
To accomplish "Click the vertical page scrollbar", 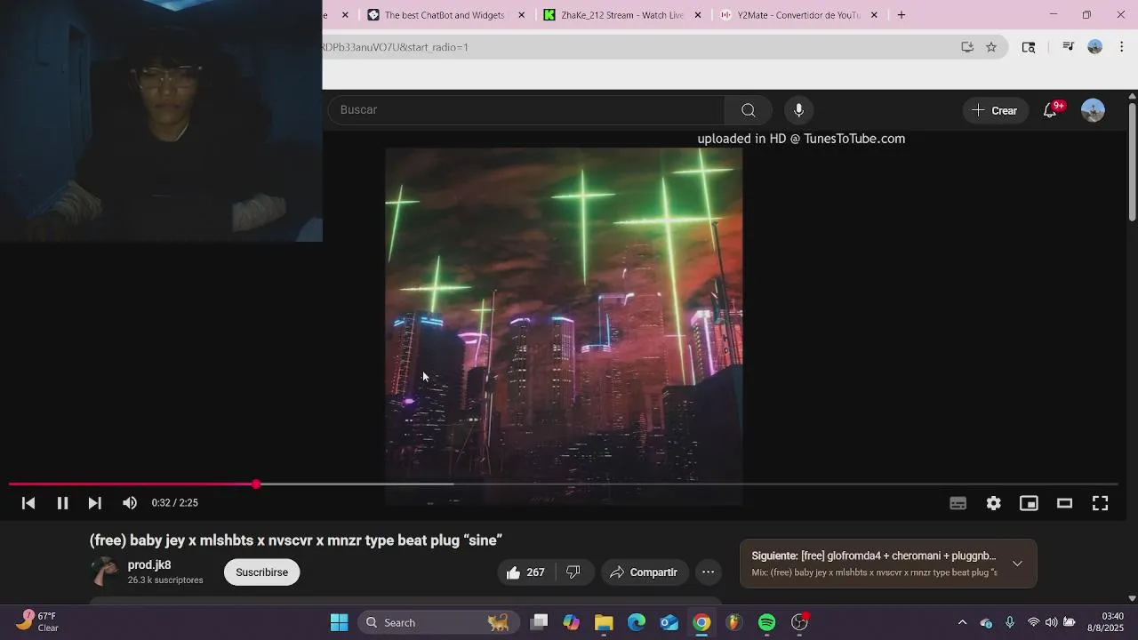I will pyautogui.click(x=1132, y=160).
